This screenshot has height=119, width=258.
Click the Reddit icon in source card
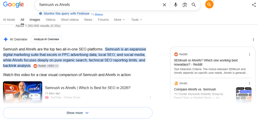[176, 54]
